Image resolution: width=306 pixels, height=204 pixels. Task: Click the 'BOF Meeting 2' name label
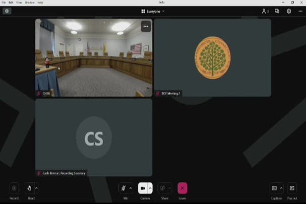(x=170, y=94)
